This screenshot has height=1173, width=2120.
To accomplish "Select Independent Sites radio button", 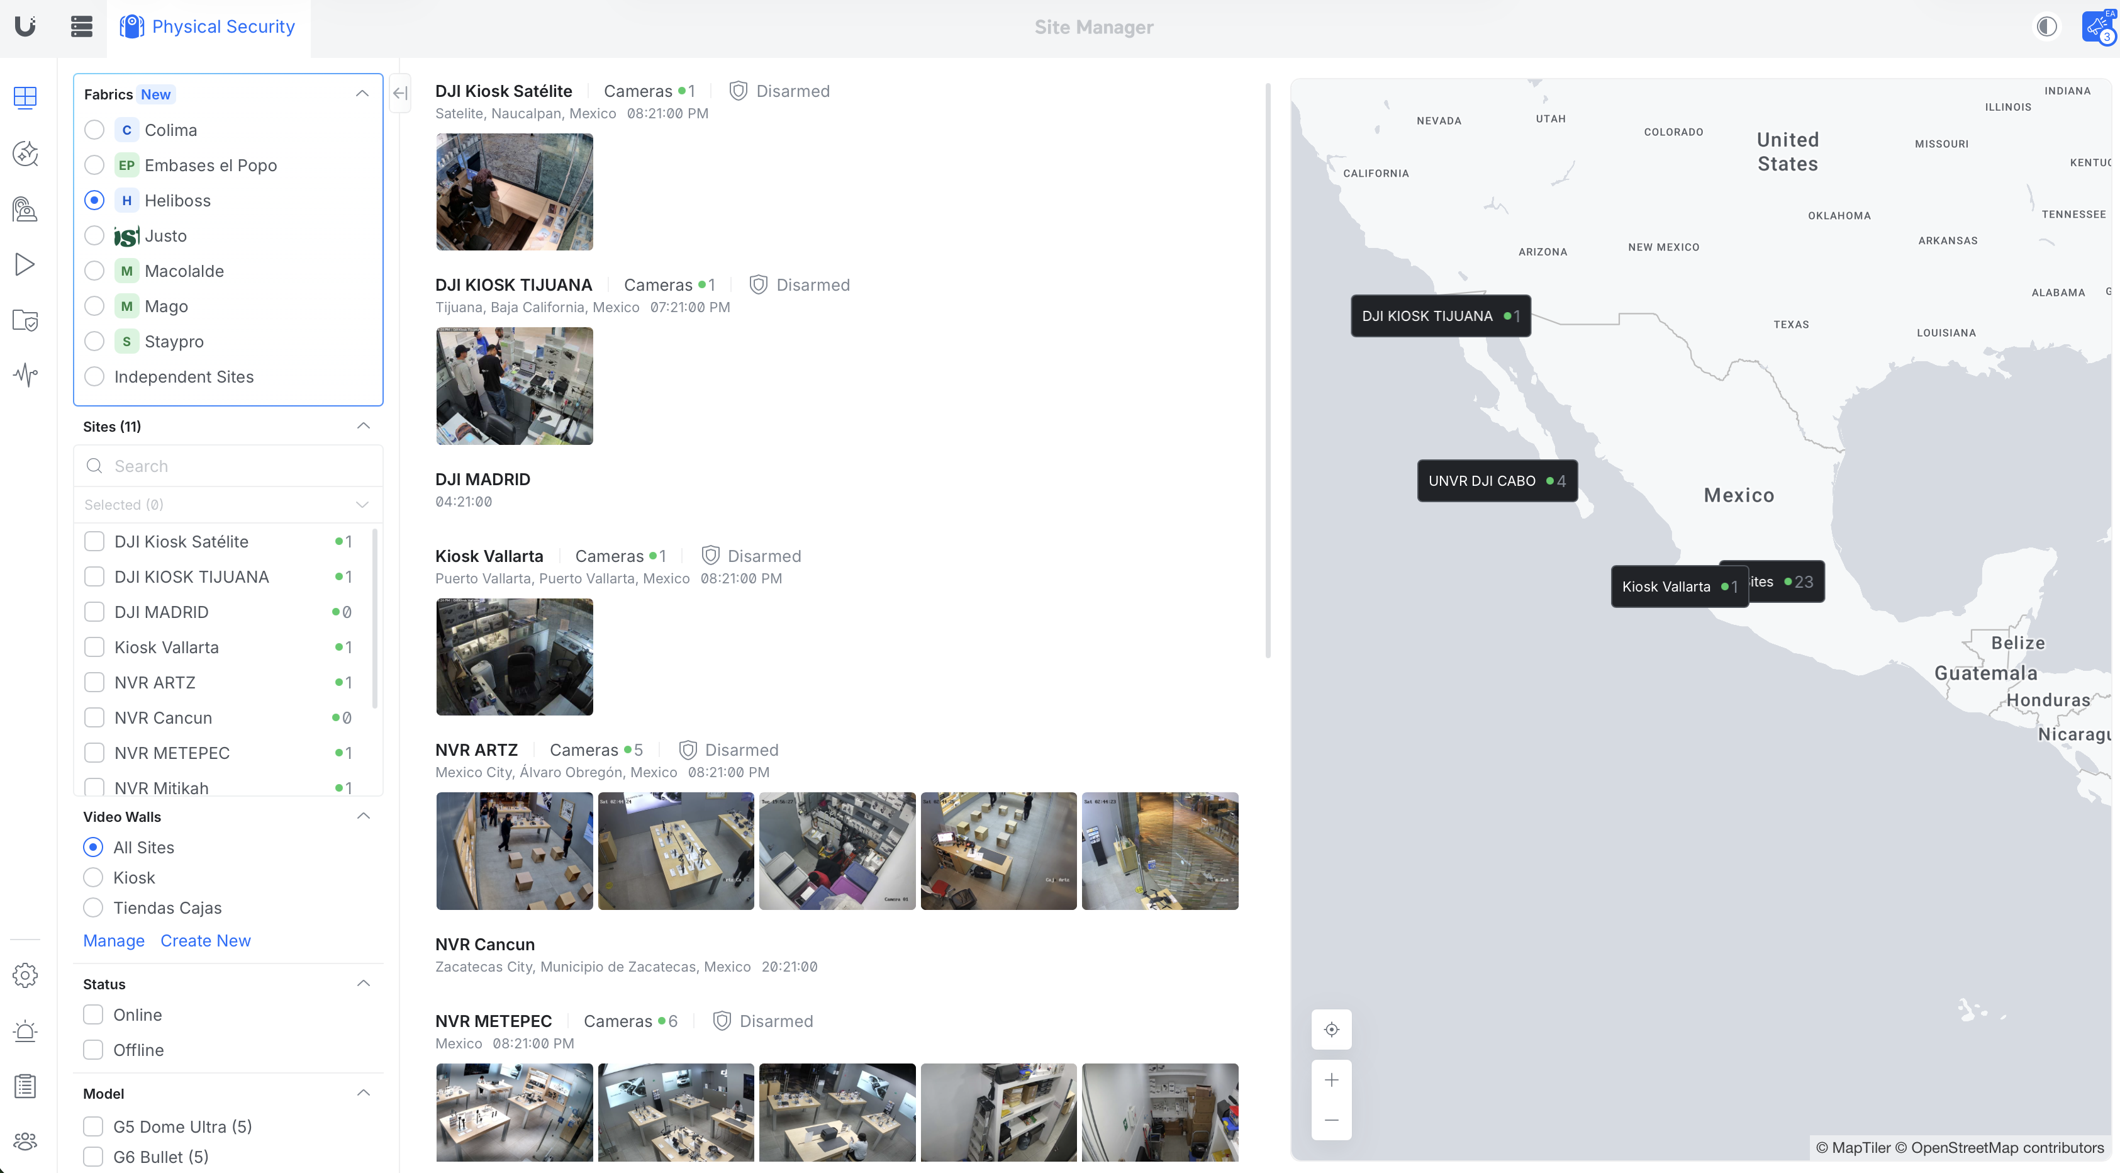I will pyautogui.click(x=94, y=376).
